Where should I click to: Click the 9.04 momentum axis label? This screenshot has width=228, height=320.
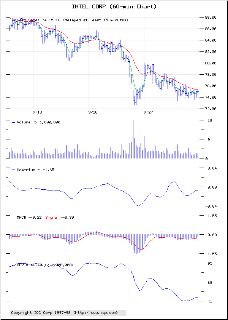(212, 168)
